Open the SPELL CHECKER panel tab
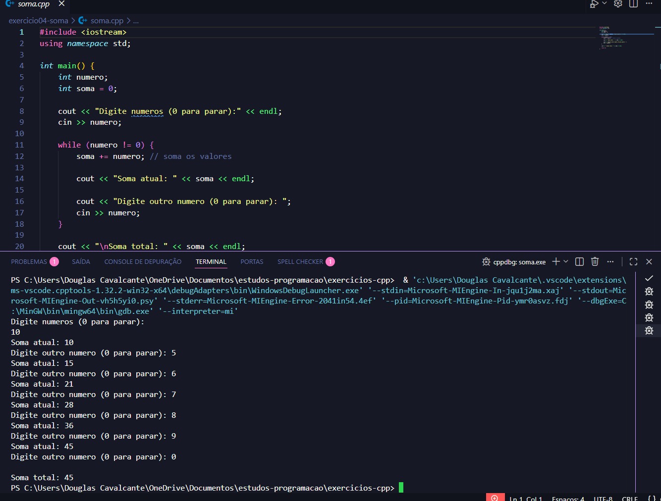Image resolution: width=661 pixels, height=501 pixels. click(300, 262)
